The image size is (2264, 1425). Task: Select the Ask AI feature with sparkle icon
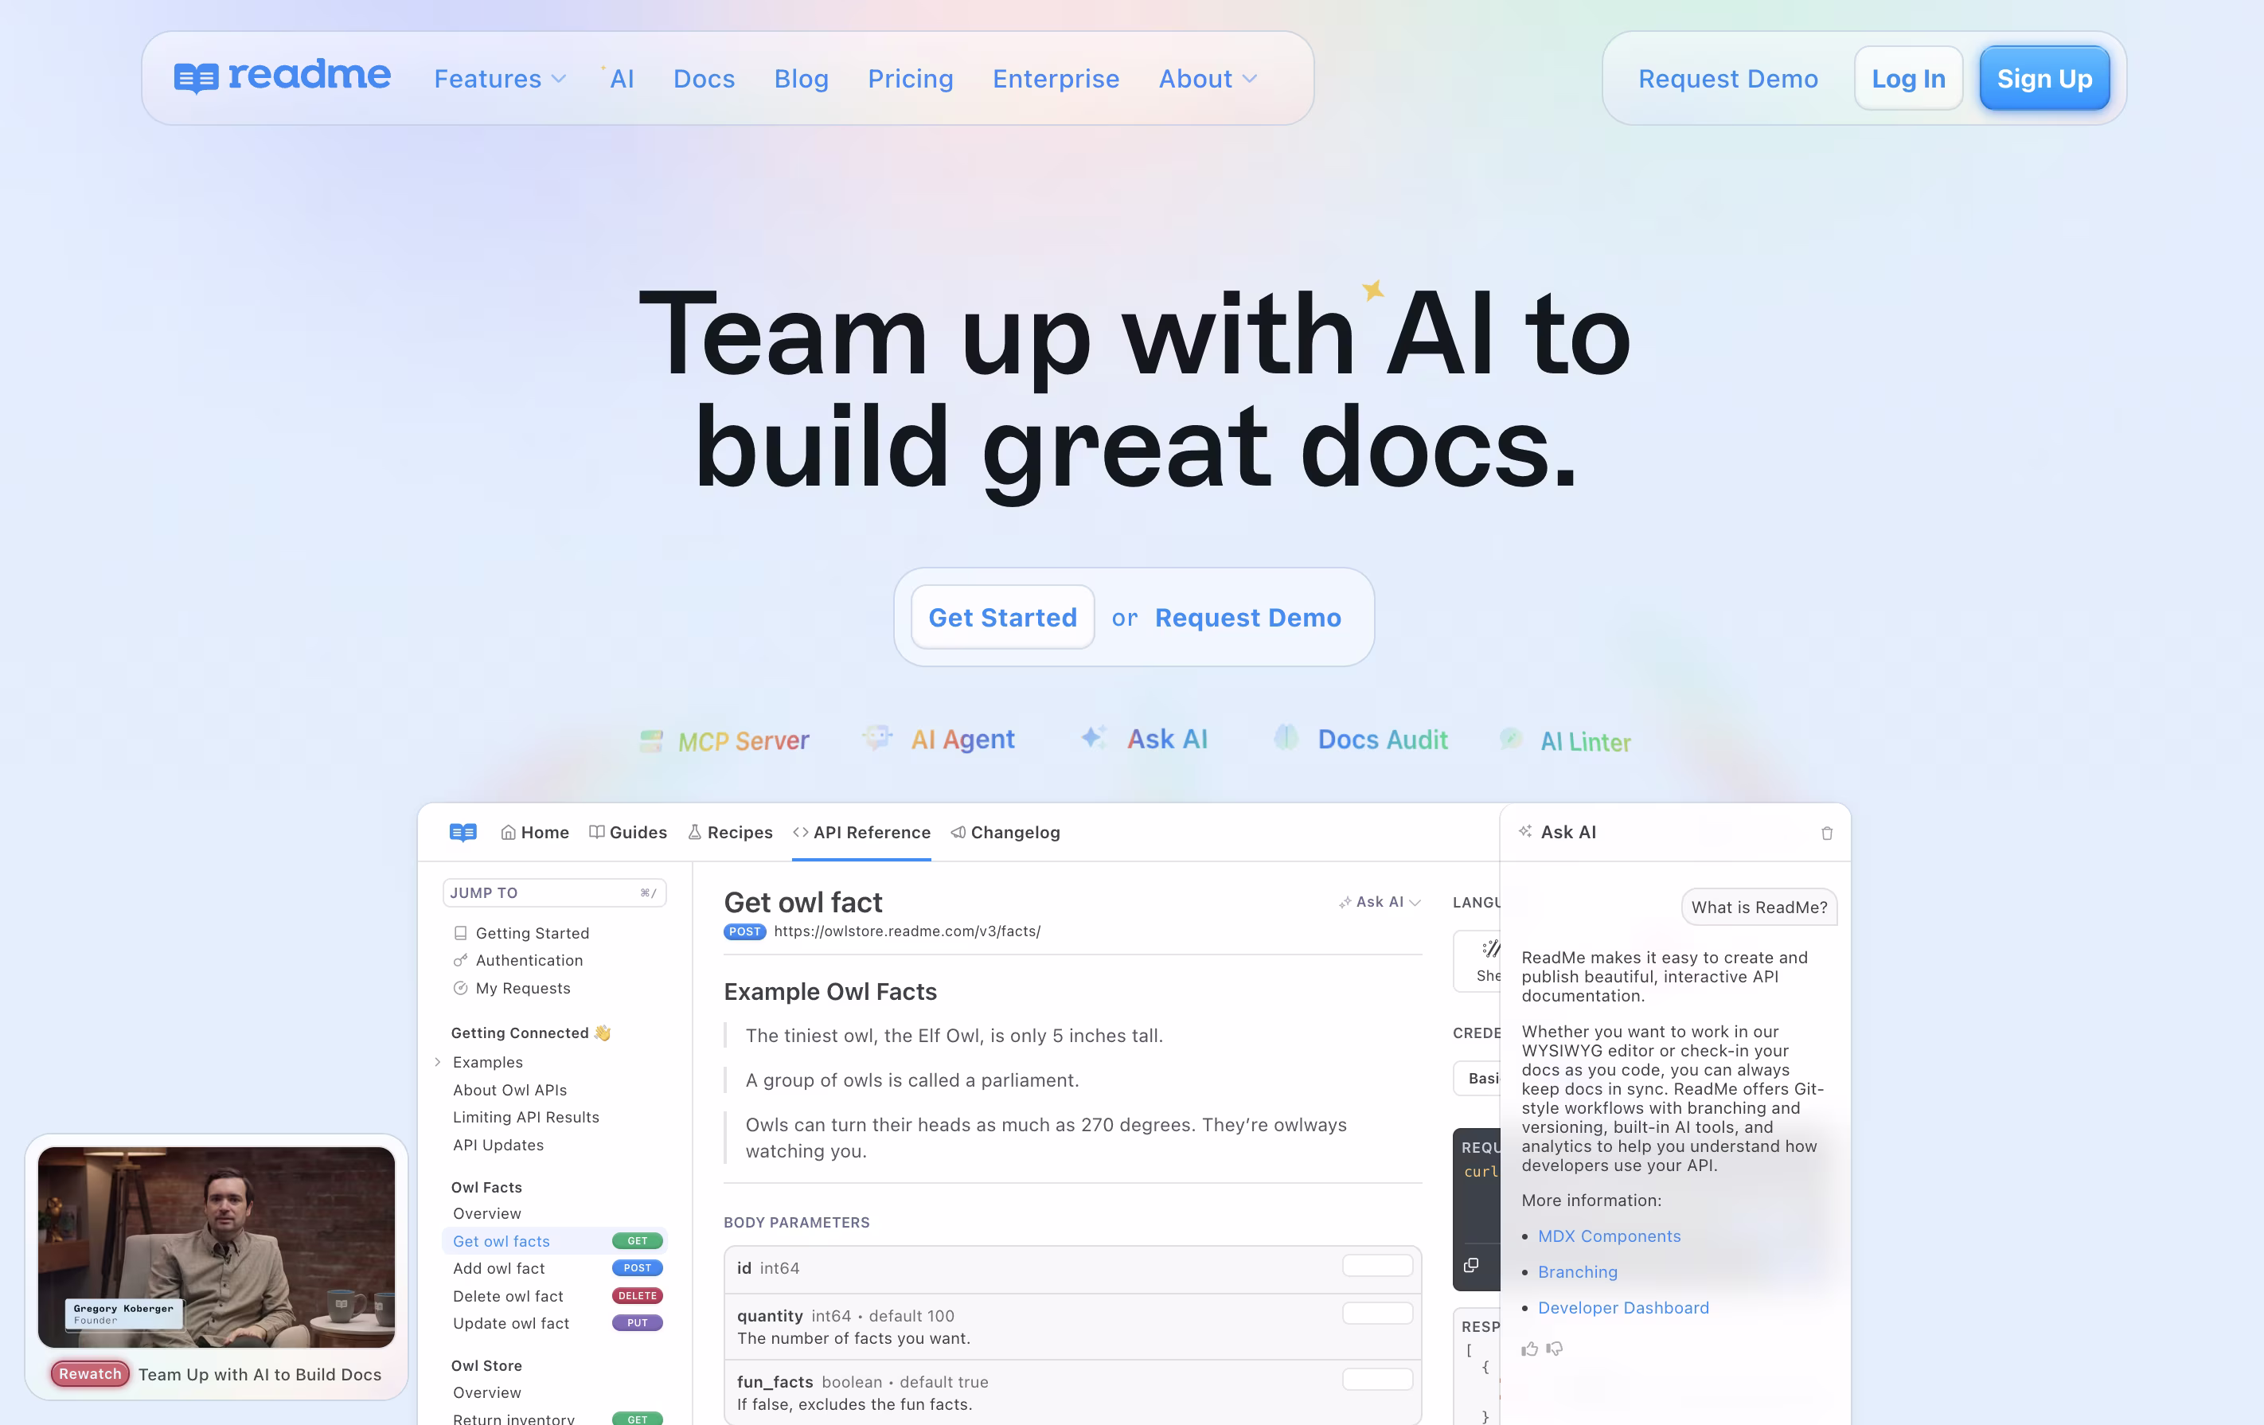[x=1144, y=739]
